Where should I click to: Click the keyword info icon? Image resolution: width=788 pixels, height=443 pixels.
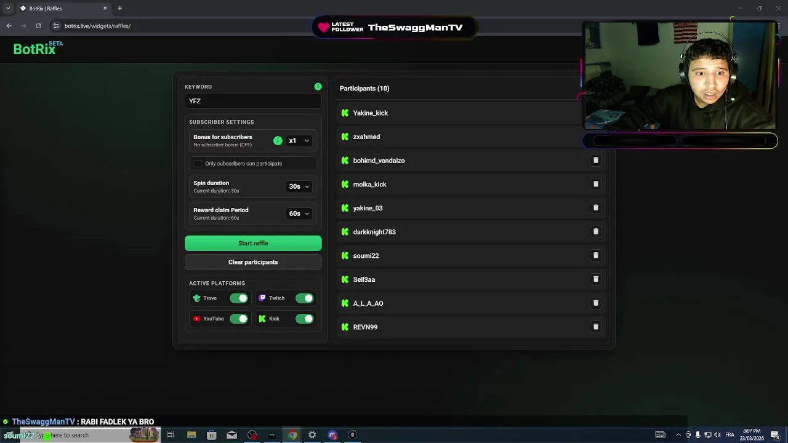[x=318, y=87]
